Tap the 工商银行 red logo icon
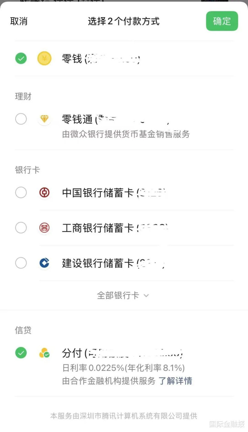248x432 pixels. pos(44,228)
